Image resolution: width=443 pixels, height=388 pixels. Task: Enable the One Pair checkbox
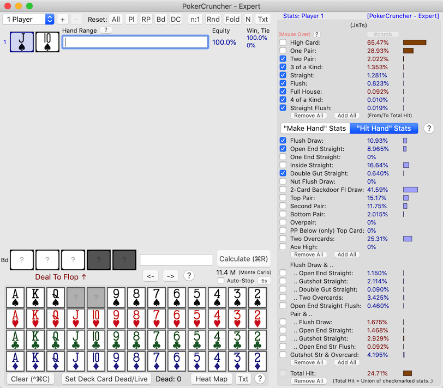pos(283,51)
